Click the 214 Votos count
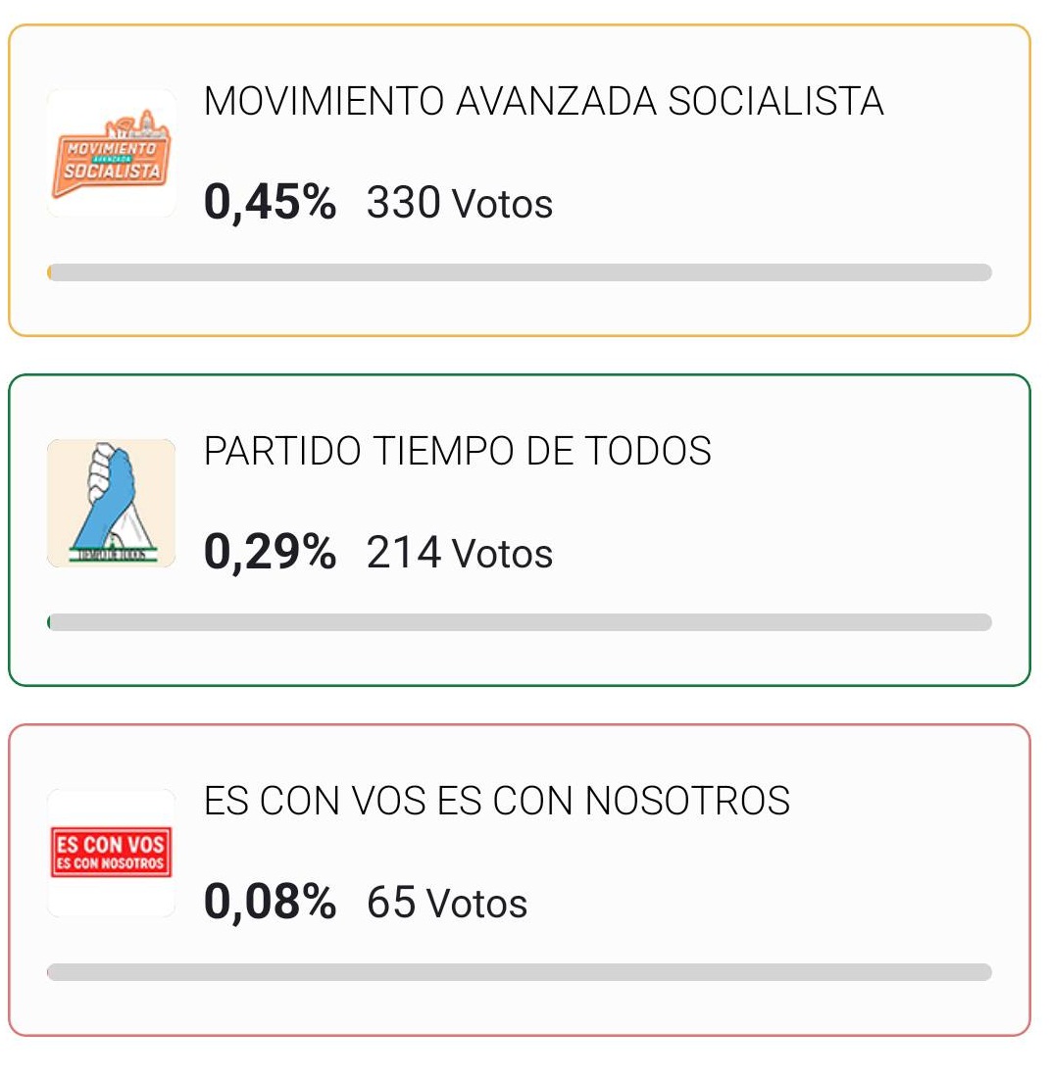1049x1080 pixels. pyautogui.click(x=460, y=553)
